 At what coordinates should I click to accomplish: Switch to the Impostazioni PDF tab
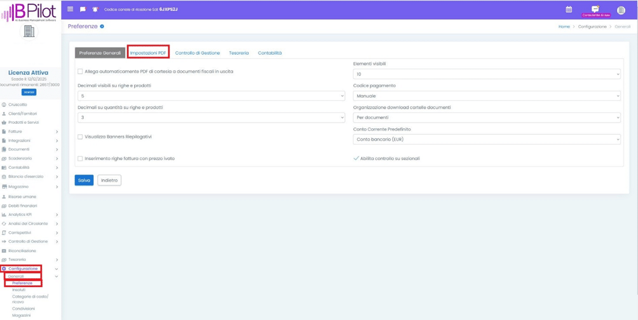click(x=148, y=53)
